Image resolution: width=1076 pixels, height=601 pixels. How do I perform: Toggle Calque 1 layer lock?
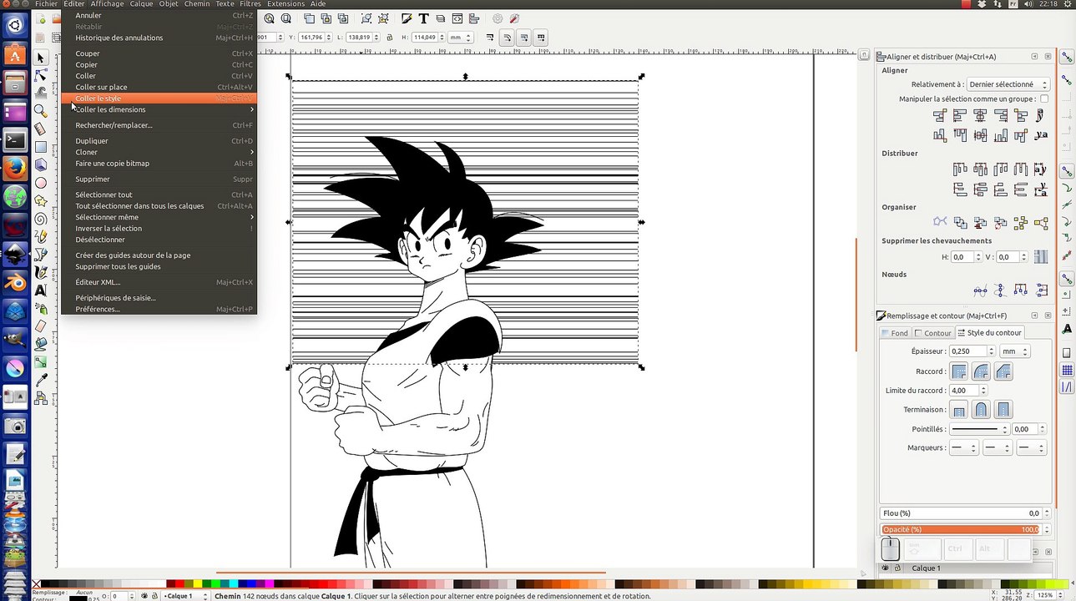[x=897, y=568]
